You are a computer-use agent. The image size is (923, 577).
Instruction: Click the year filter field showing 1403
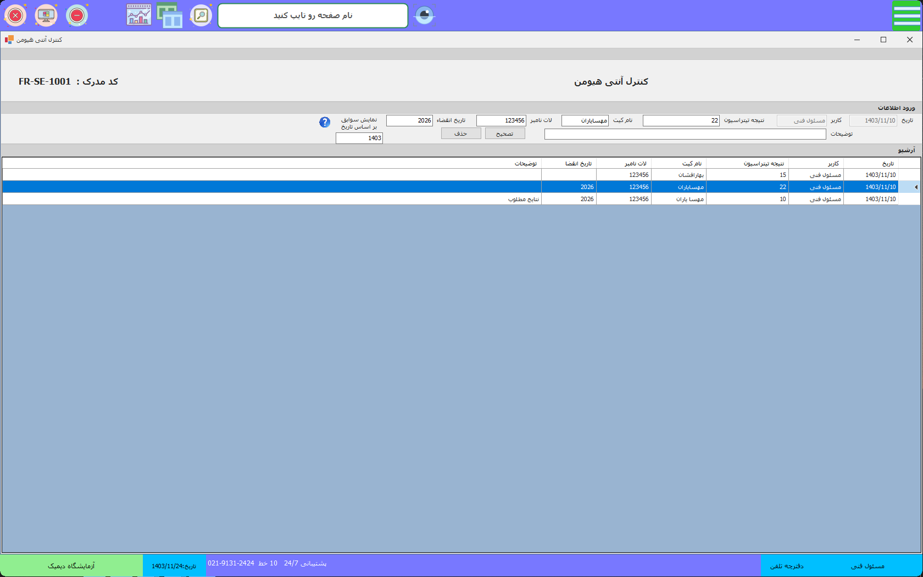pos(359,138)
